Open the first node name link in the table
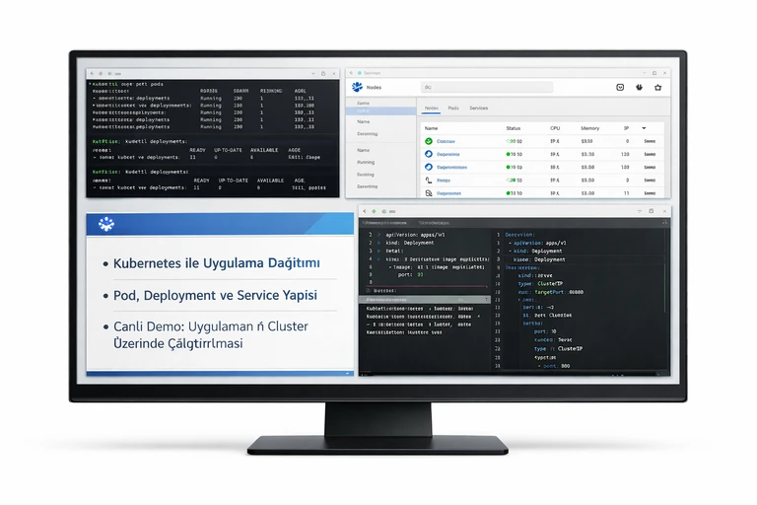The width and height of the screenshot is (757, 505). pyautogui.click(x=446, y=142)
